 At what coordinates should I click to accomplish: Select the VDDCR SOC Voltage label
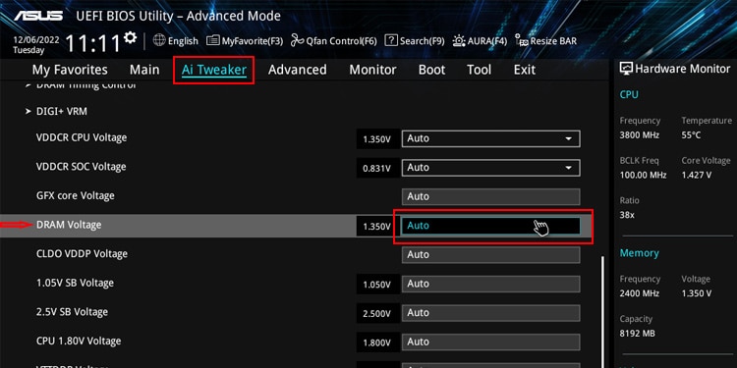click(81, 167)
